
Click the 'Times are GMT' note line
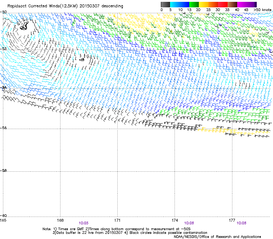(117, 229)
